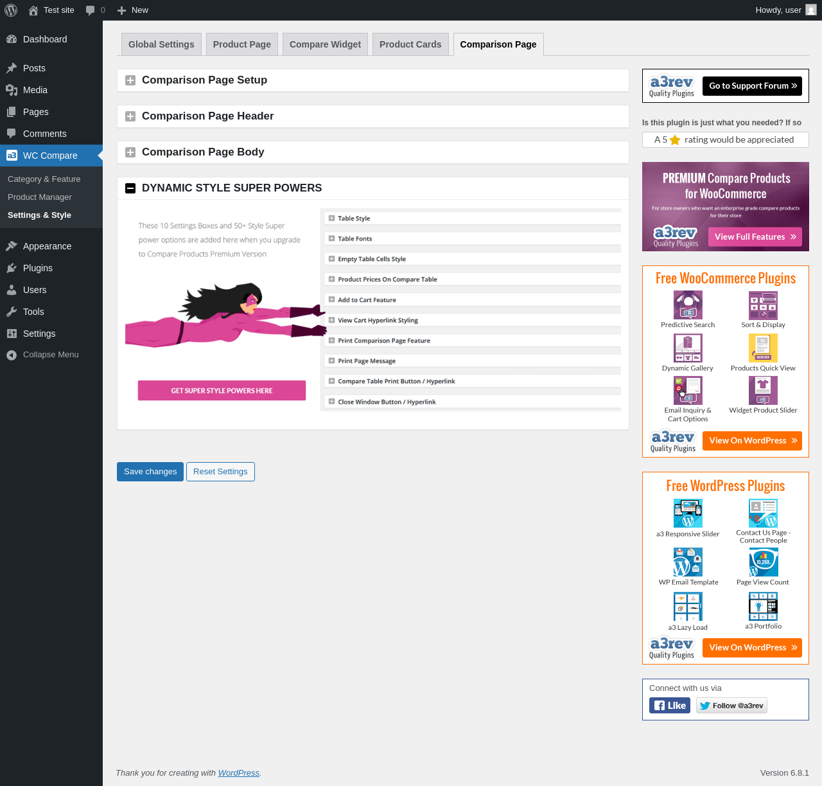Click the Comments icon in sidebar
The image size is (822, 786).
tap(12, 134)
